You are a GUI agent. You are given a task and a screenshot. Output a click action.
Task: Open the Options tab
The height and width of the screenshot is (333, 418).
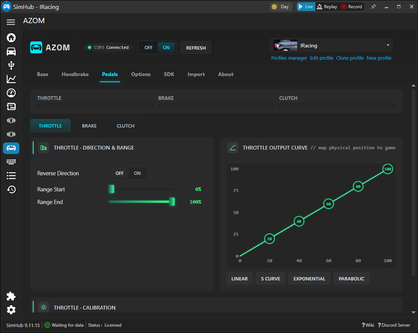click(141, 74)
